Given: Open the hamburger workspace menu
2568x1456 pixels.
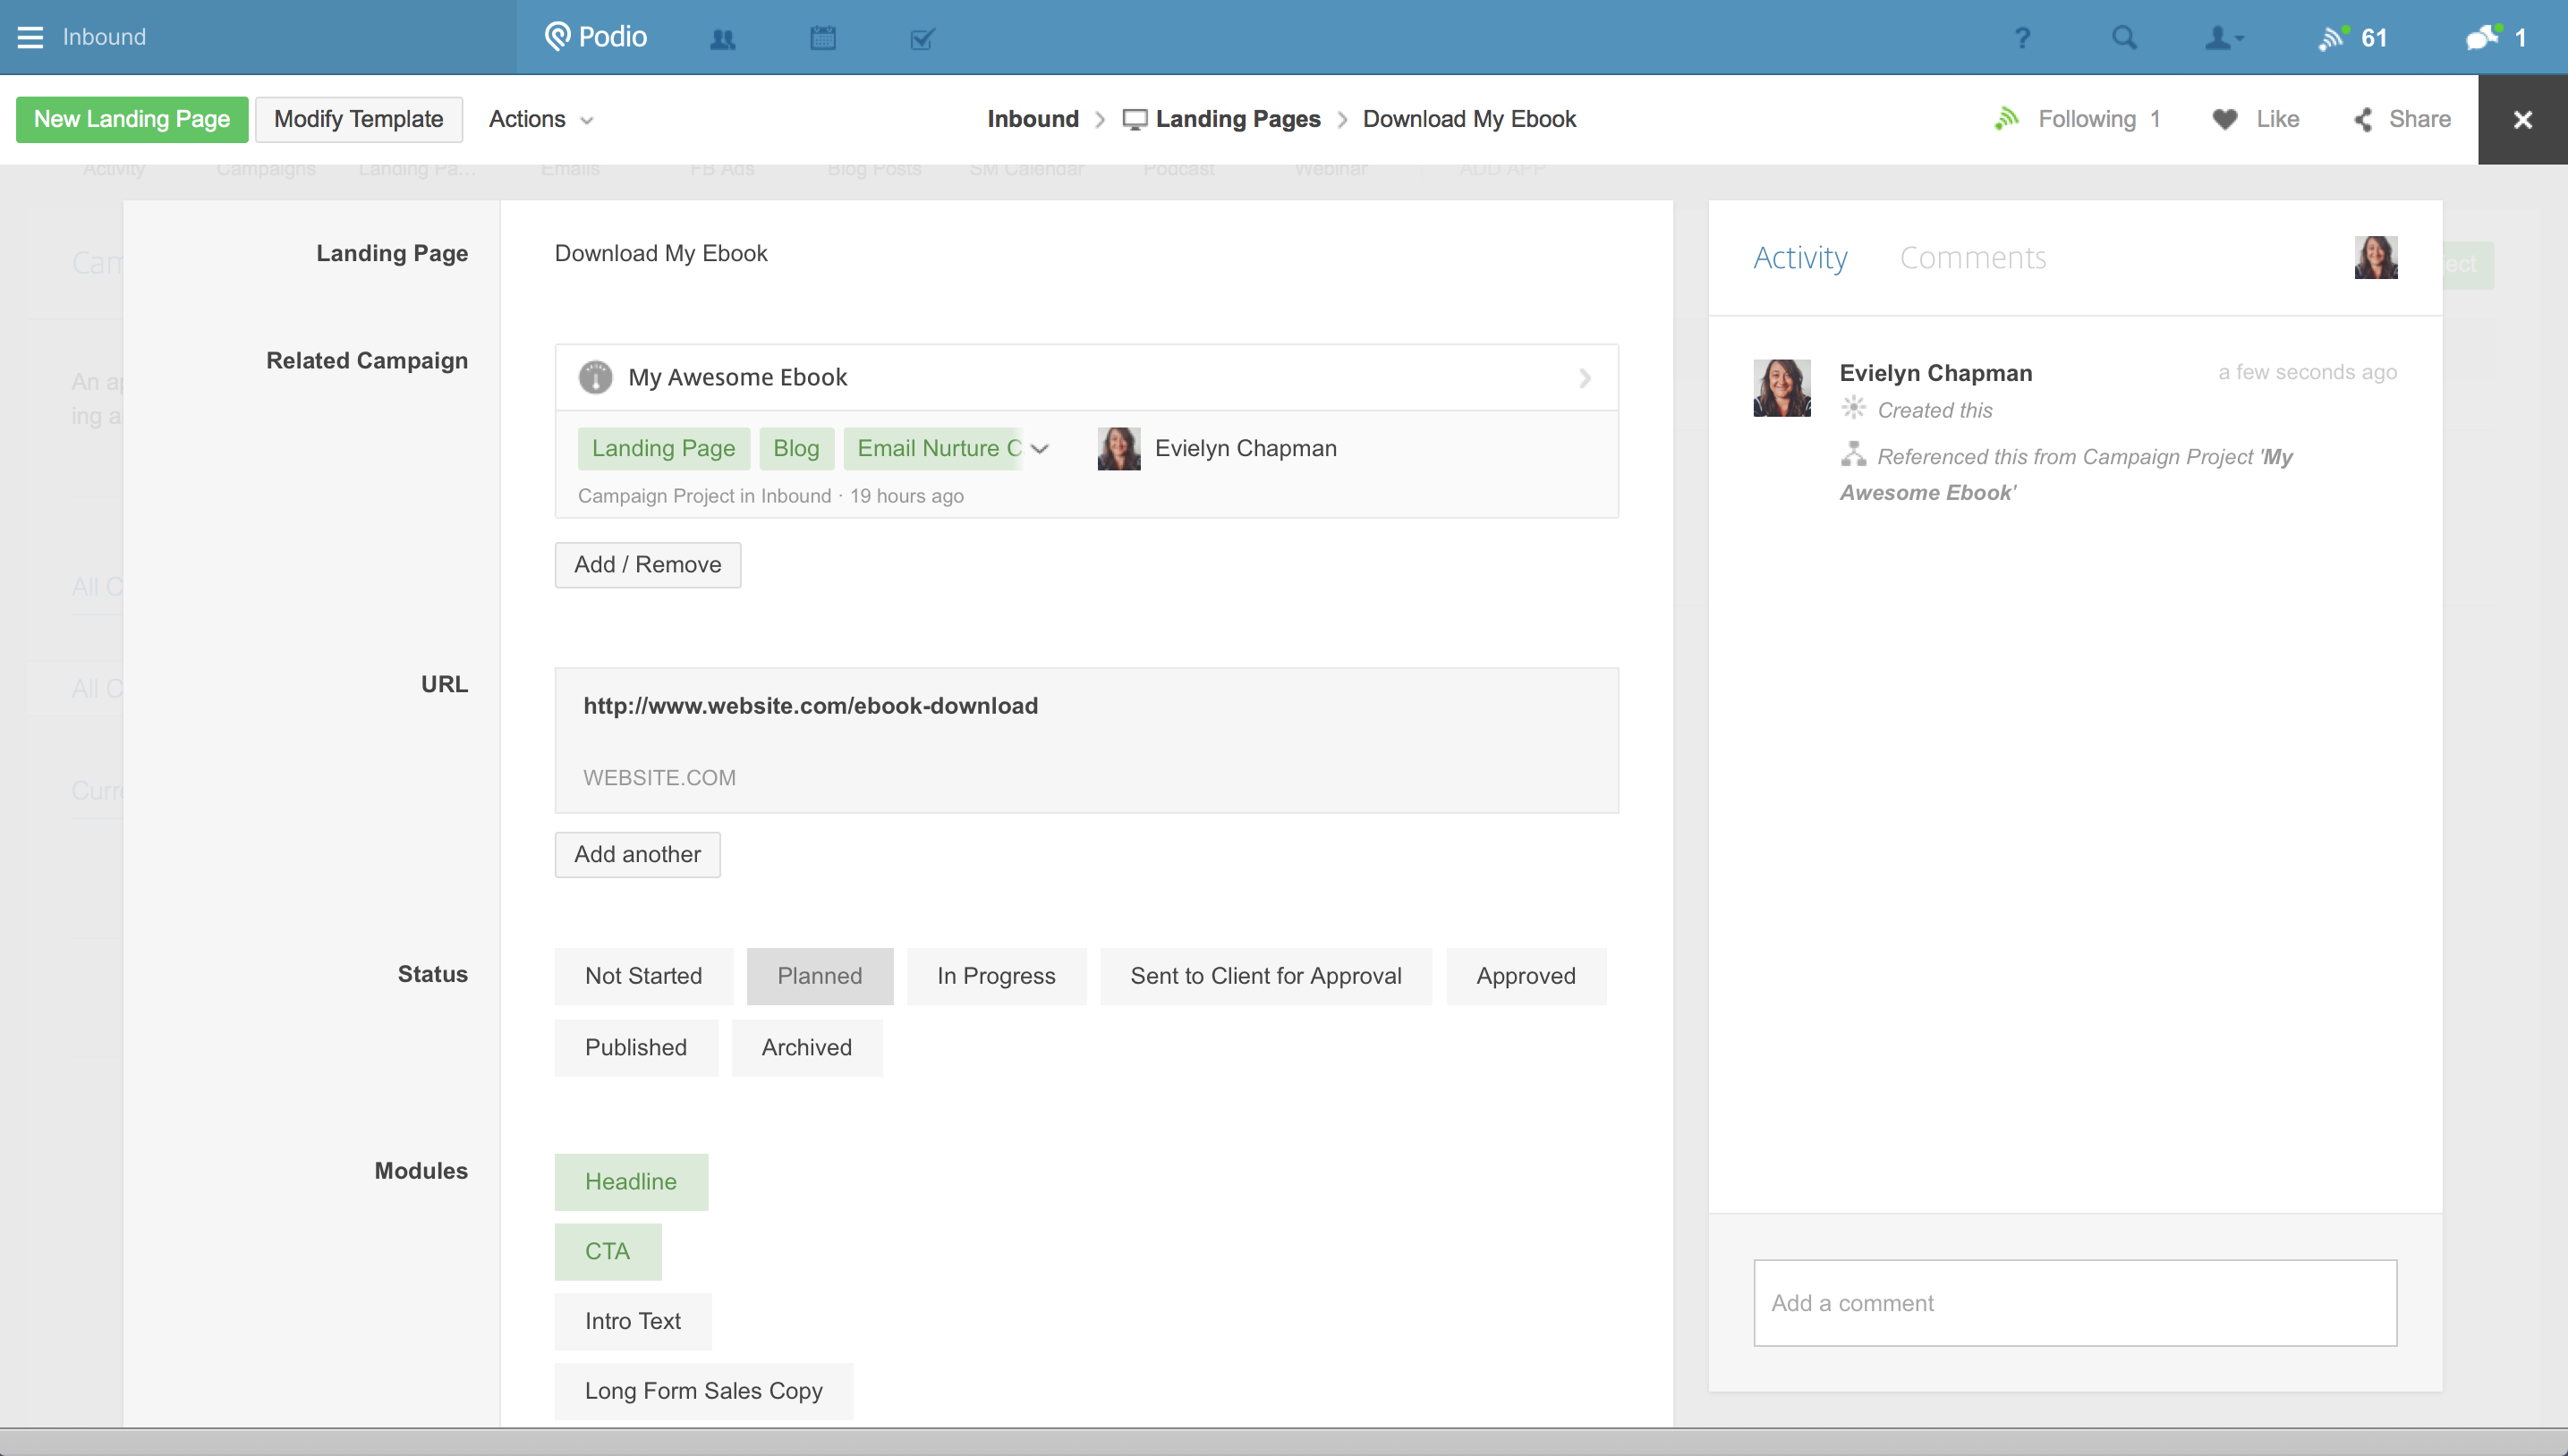Looking at the screenshot, I should [30, 37].
